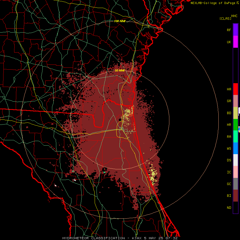Click the 'NEXLAB-College of DuPage' credit text
The image size is (240, 240).
[x=213, y=3]
